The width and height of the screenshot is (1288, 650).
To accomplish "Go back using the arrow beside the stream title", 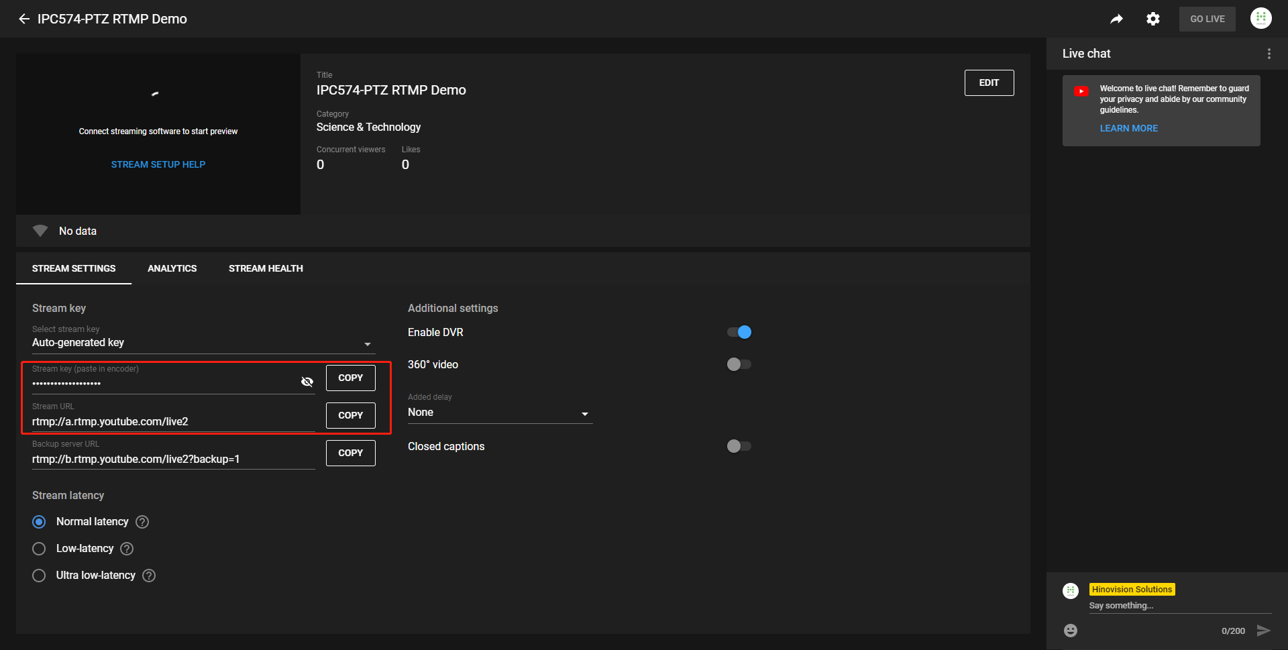I will tap(24, 19).
